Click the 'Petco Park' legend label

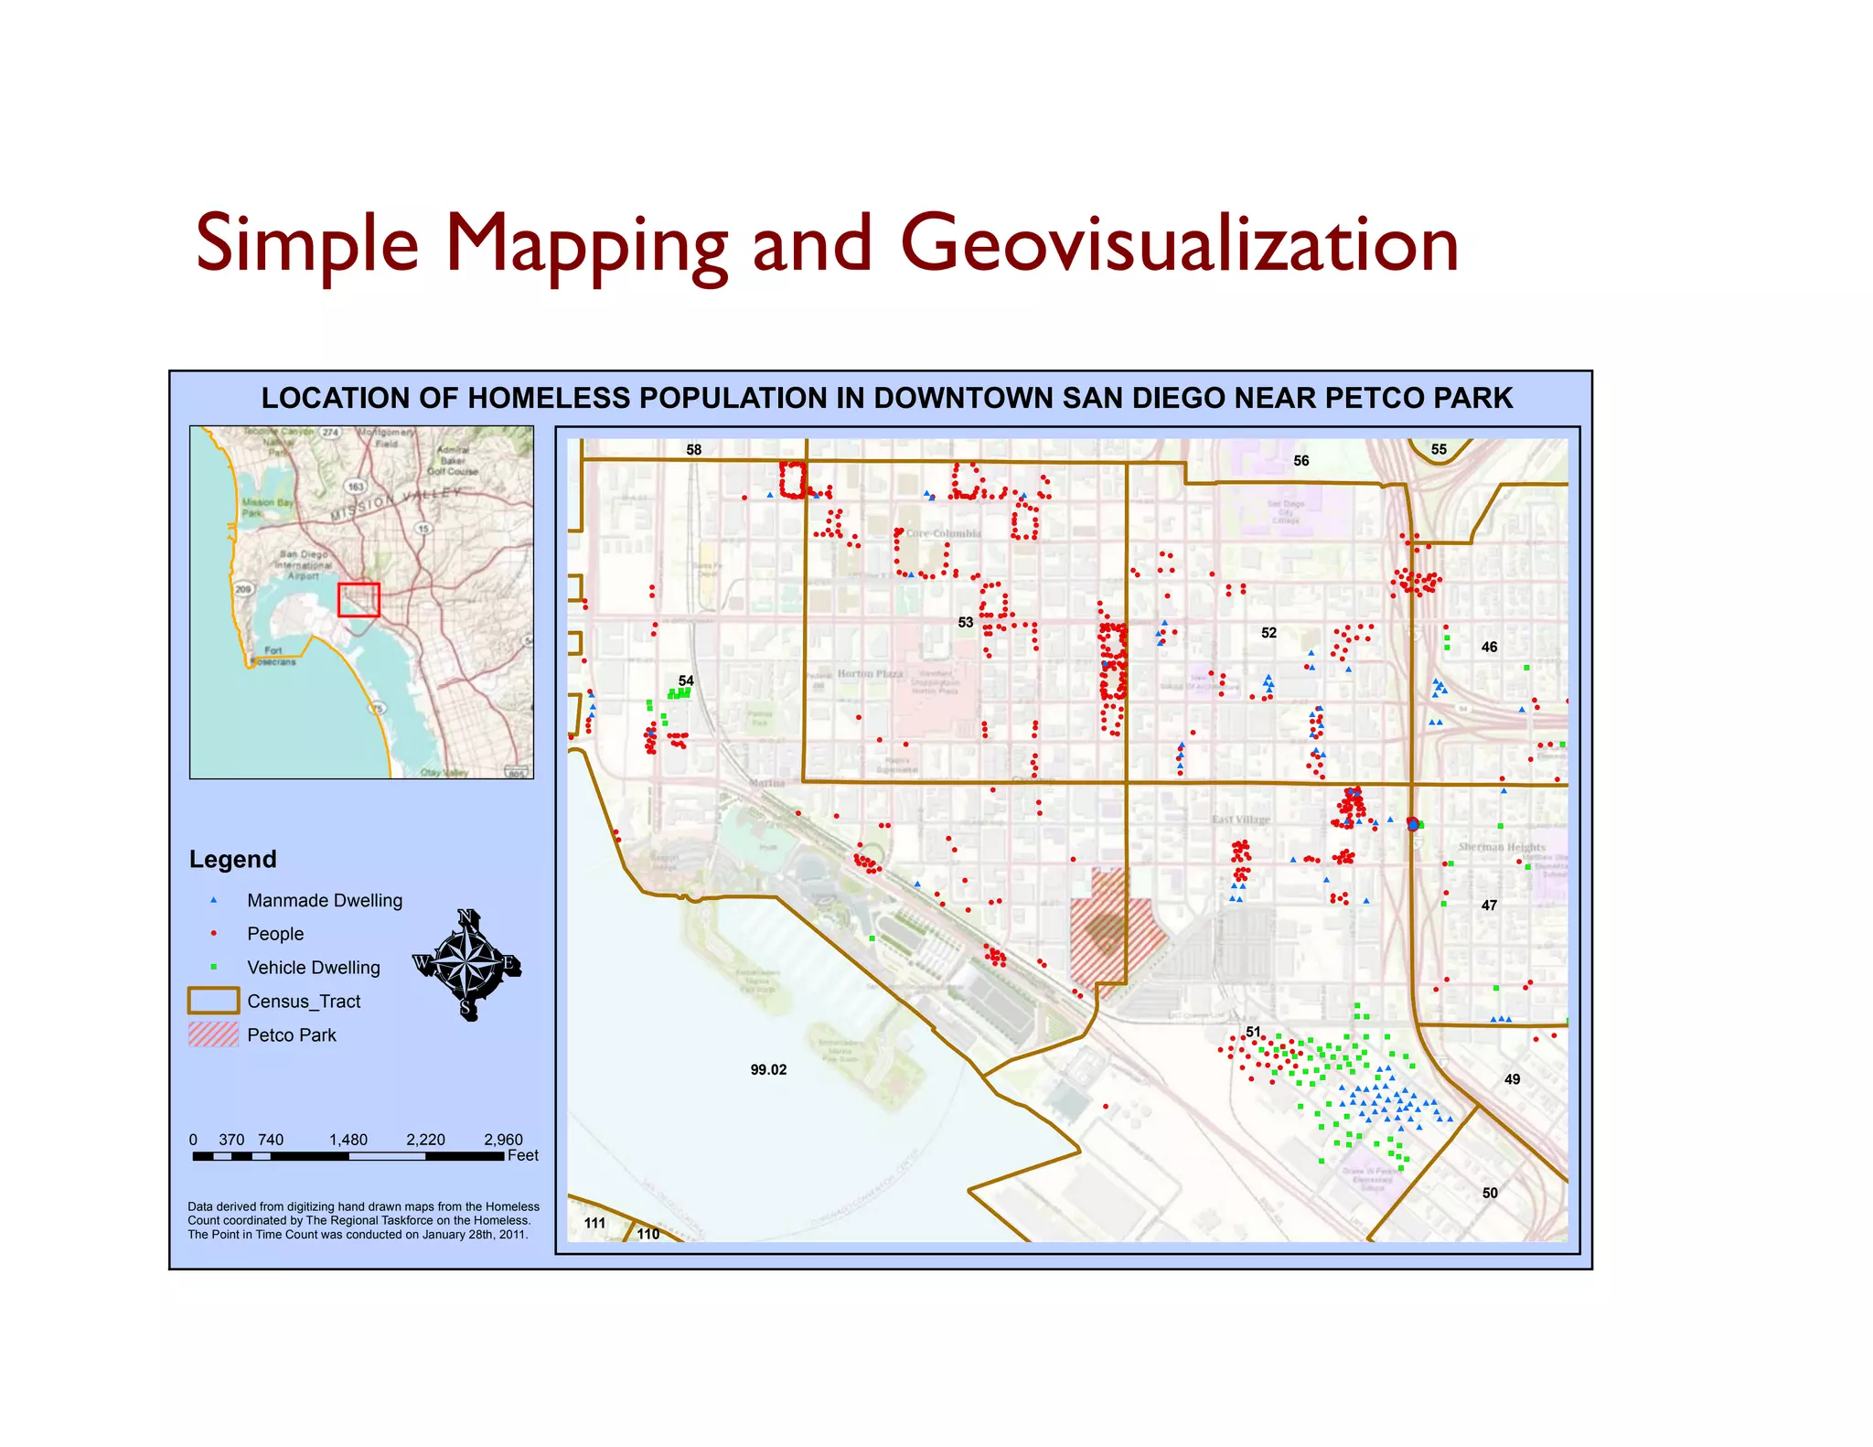292,1035
